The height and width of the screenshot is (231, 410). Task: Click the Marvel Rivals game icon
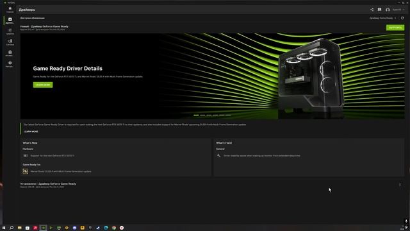click(x=26, y=171)
